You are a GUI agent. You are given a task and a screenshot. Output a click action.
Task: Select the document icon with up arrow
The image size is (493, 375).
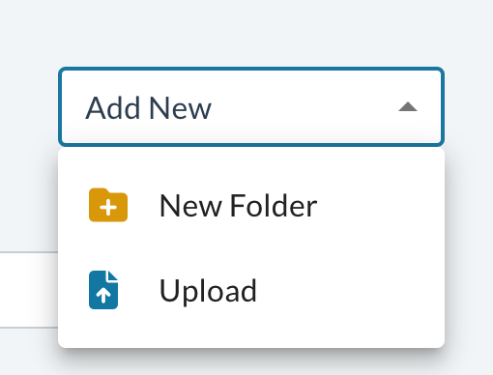[103, 290]
